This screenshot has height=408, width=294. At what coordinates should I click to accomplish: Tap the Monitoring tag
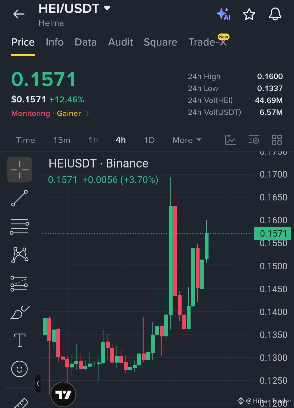(31, 113)
